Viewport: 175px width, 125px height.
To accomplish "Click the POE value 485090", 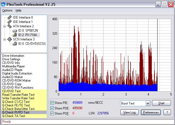I will pyautogui.click(x=77, y=108).
